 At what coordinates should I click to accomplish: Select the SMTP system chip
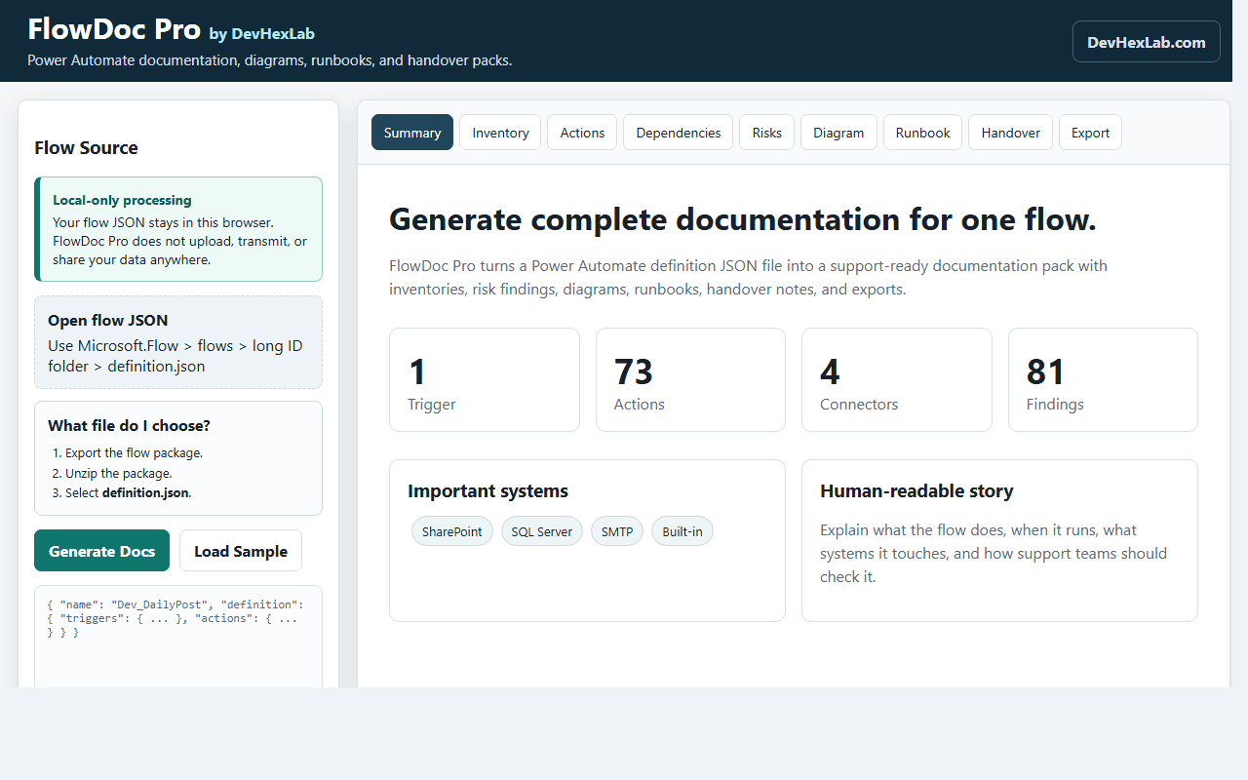click(x=617, y=531)
